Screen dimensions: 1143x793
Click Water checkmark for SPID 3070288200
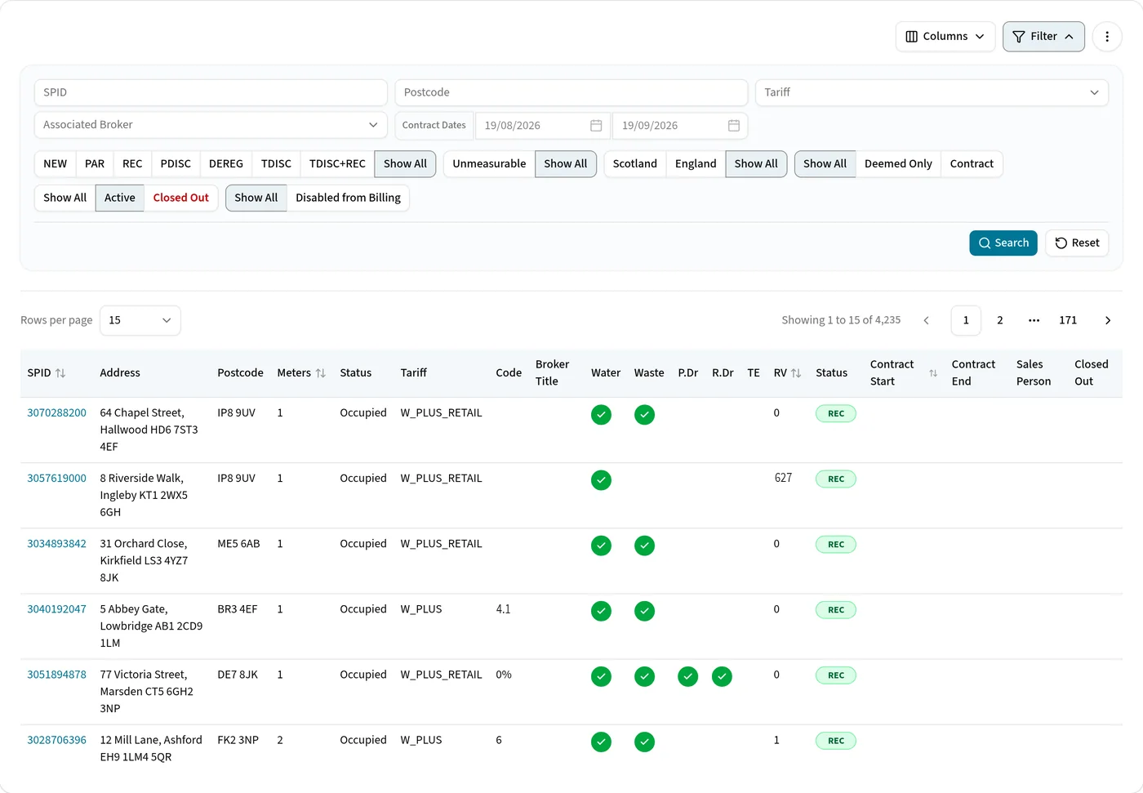coord(602,415)
